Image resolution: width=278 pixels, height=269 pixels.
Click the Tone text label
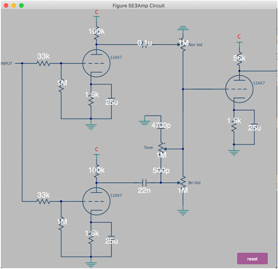(148, 147)
